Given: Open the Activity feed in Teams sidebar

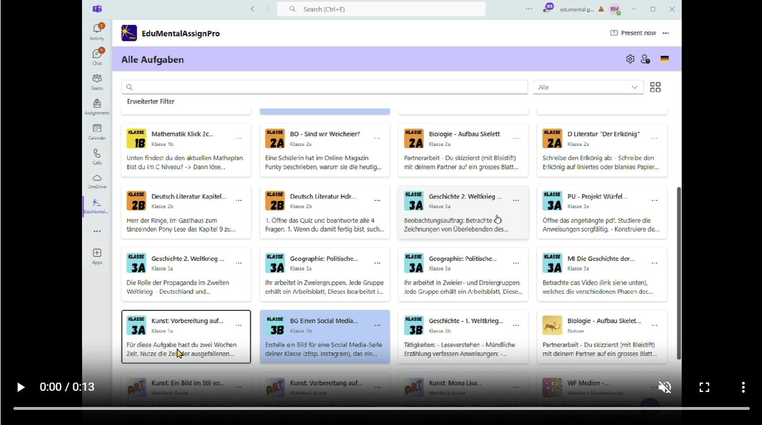Looking at the screenshot, I should [97, 31].
